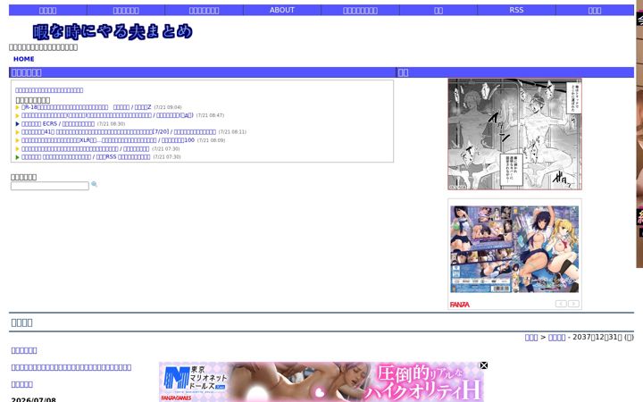The width and height of the screenshot is (643, 402).
Task: Open the 東京マリオネットドールズ banner ad
Action: (321, 382)
